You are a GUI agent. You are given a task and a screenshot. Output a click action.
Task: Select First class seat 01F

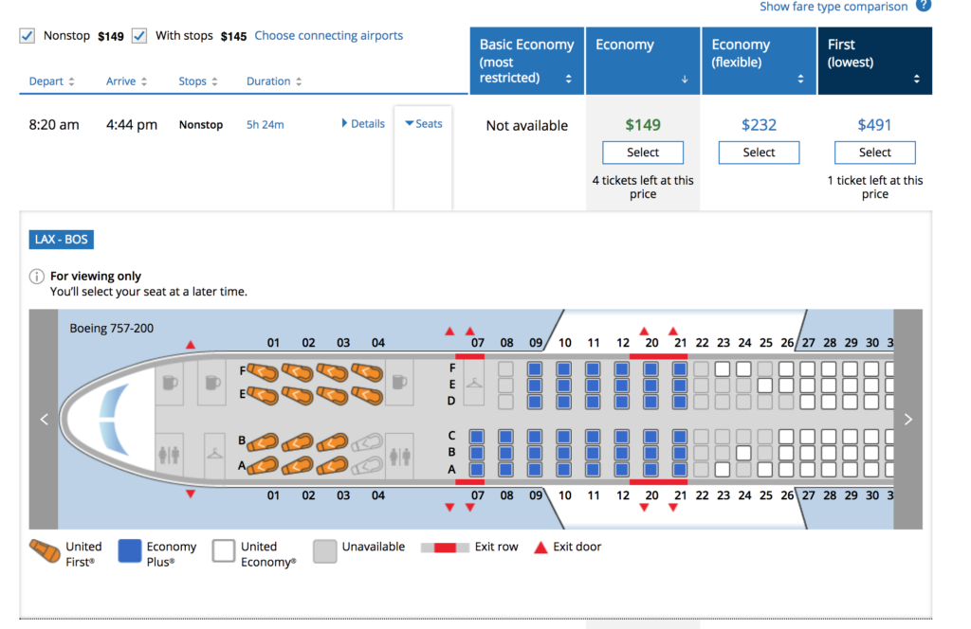(264, 370)
